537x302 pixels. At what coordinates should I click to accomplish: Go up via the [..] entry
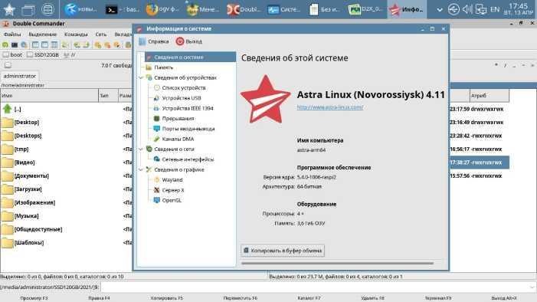coord(66,109)
